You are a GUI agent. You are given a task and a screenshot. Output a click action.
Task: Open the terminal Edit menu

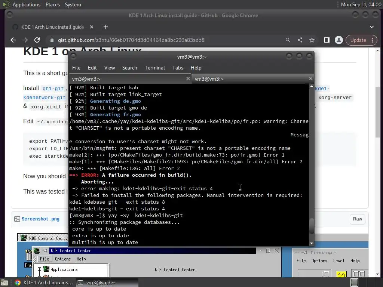[x=92, y=68]
